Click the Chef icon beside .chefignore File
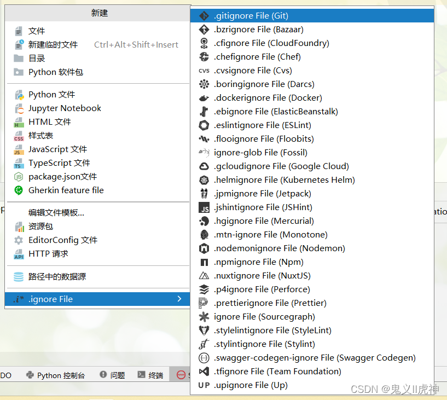 [x=204, y=57]
